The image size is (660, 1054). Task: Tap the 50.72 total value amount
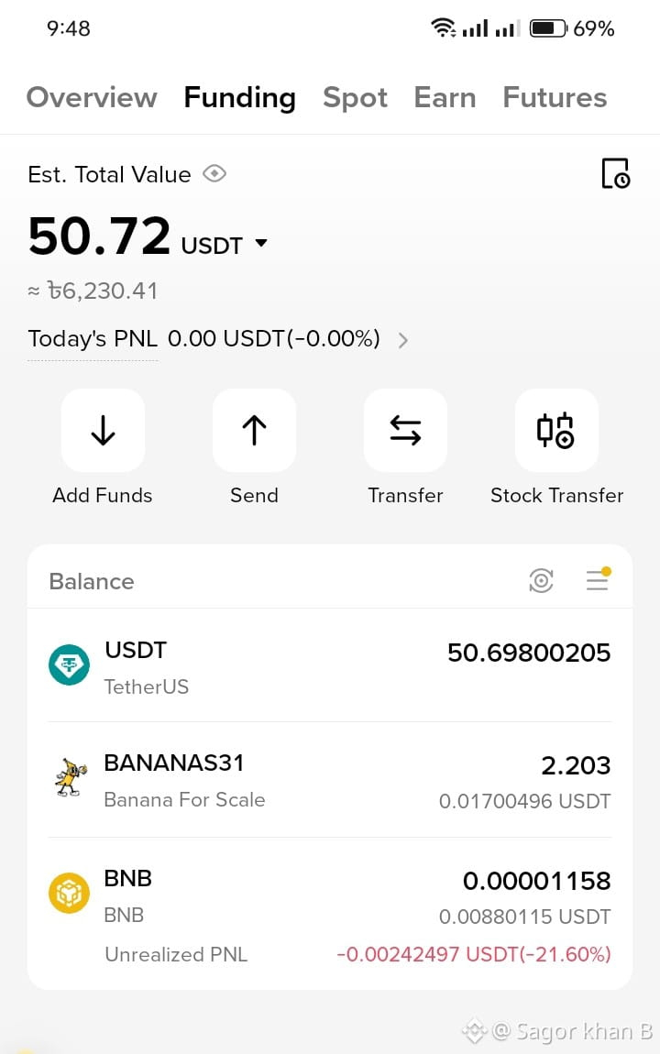point(100,236)
